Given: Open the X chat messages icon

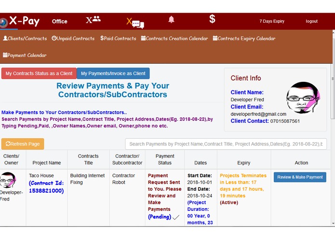Looking at the screenshot, I should click(135, 23).
